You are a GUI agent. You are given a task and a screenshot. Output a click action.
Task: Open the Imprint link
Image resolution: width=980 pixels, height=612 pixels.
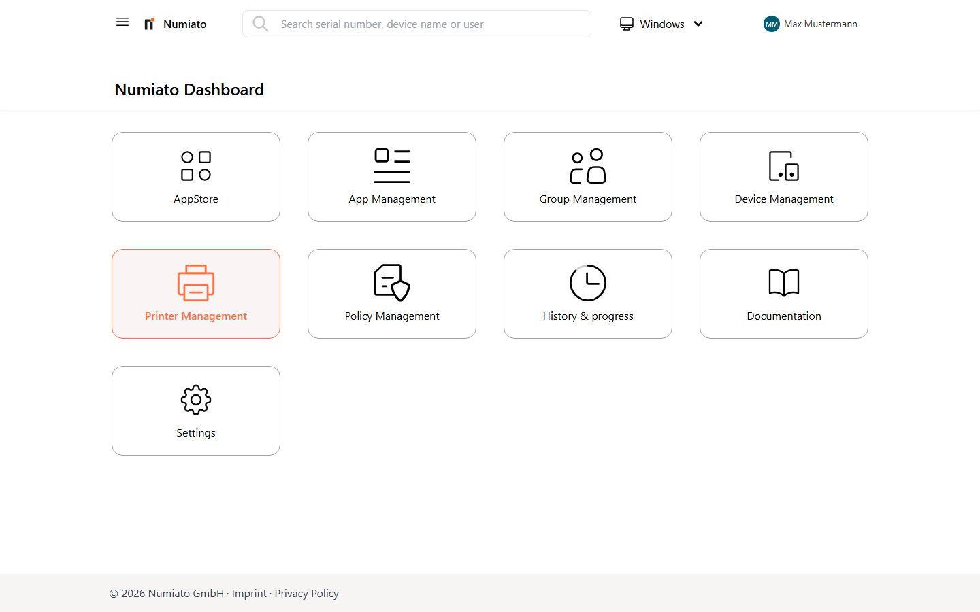249,593
